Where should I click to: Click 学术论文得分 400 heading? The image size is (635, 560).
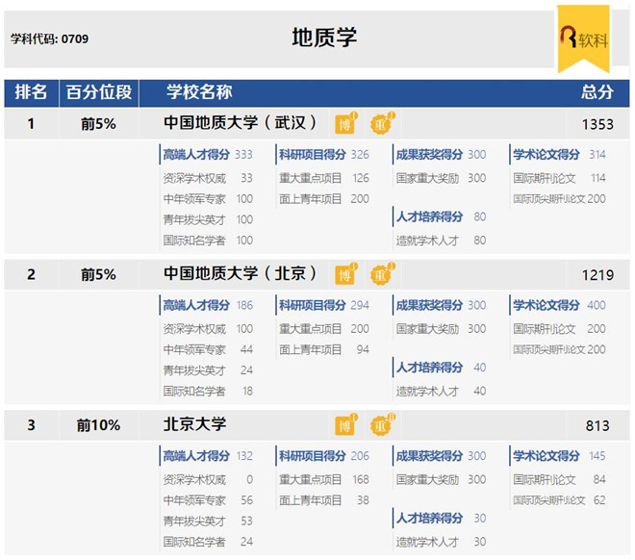[x=559, y=305]
